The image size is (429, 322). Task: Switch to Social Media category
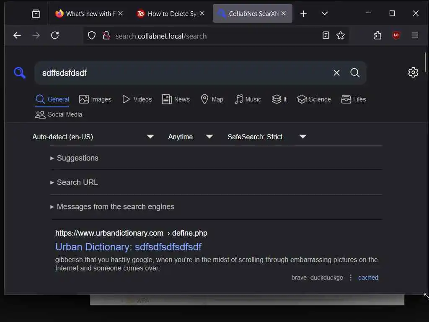coord(59,114)
